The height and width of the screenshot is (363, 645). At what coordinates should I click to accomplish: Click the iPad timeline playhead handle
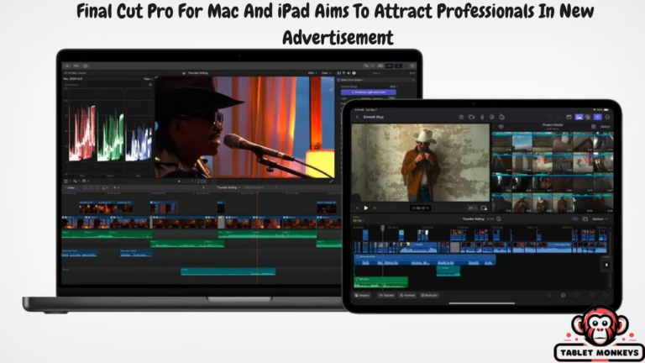[x=383, y=228]
